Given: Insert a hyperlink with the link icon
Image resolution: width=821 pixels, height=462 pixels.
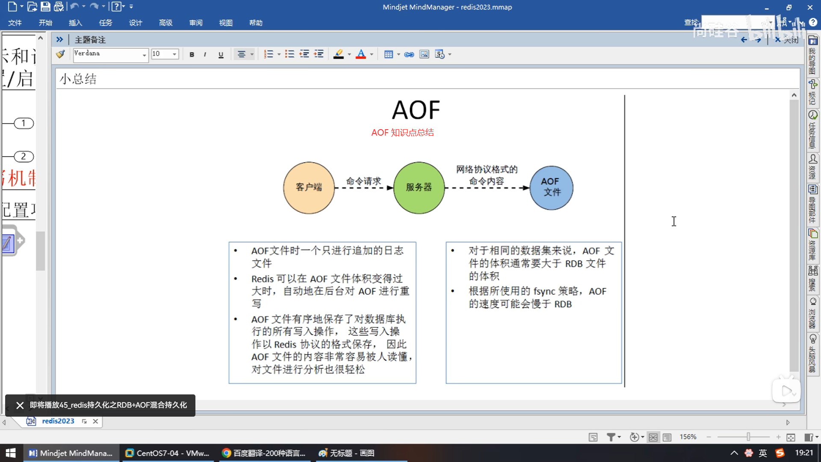Looking at the screenshot, I should pos(409,54).
